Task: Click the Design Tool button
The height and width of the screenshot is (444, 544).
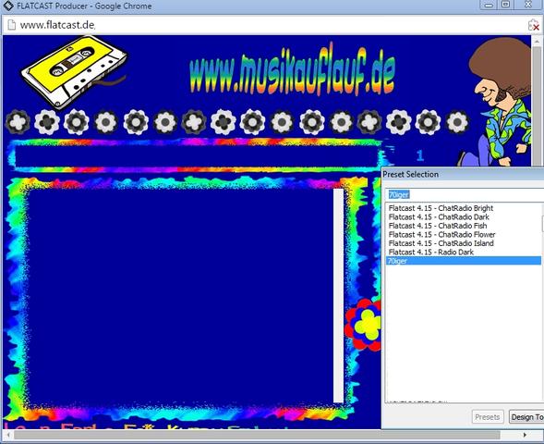Action: pyautogui.click(x=526, y=417)
